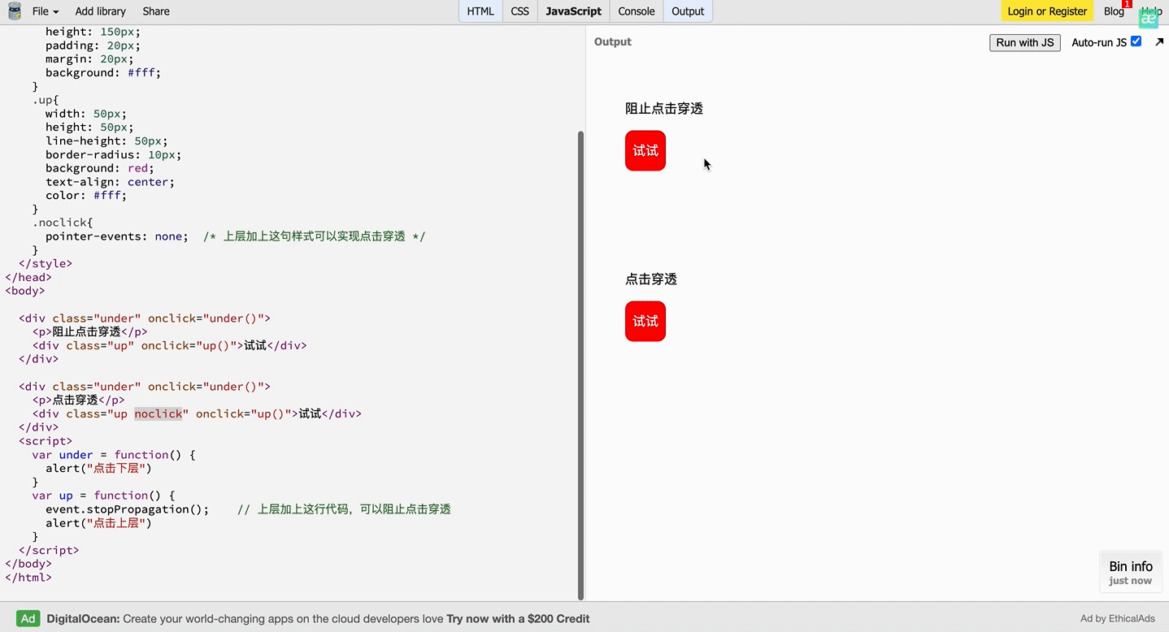Click the .up{ selector line
This screenshot has width=1169, height=632.
tap(46, 100)
